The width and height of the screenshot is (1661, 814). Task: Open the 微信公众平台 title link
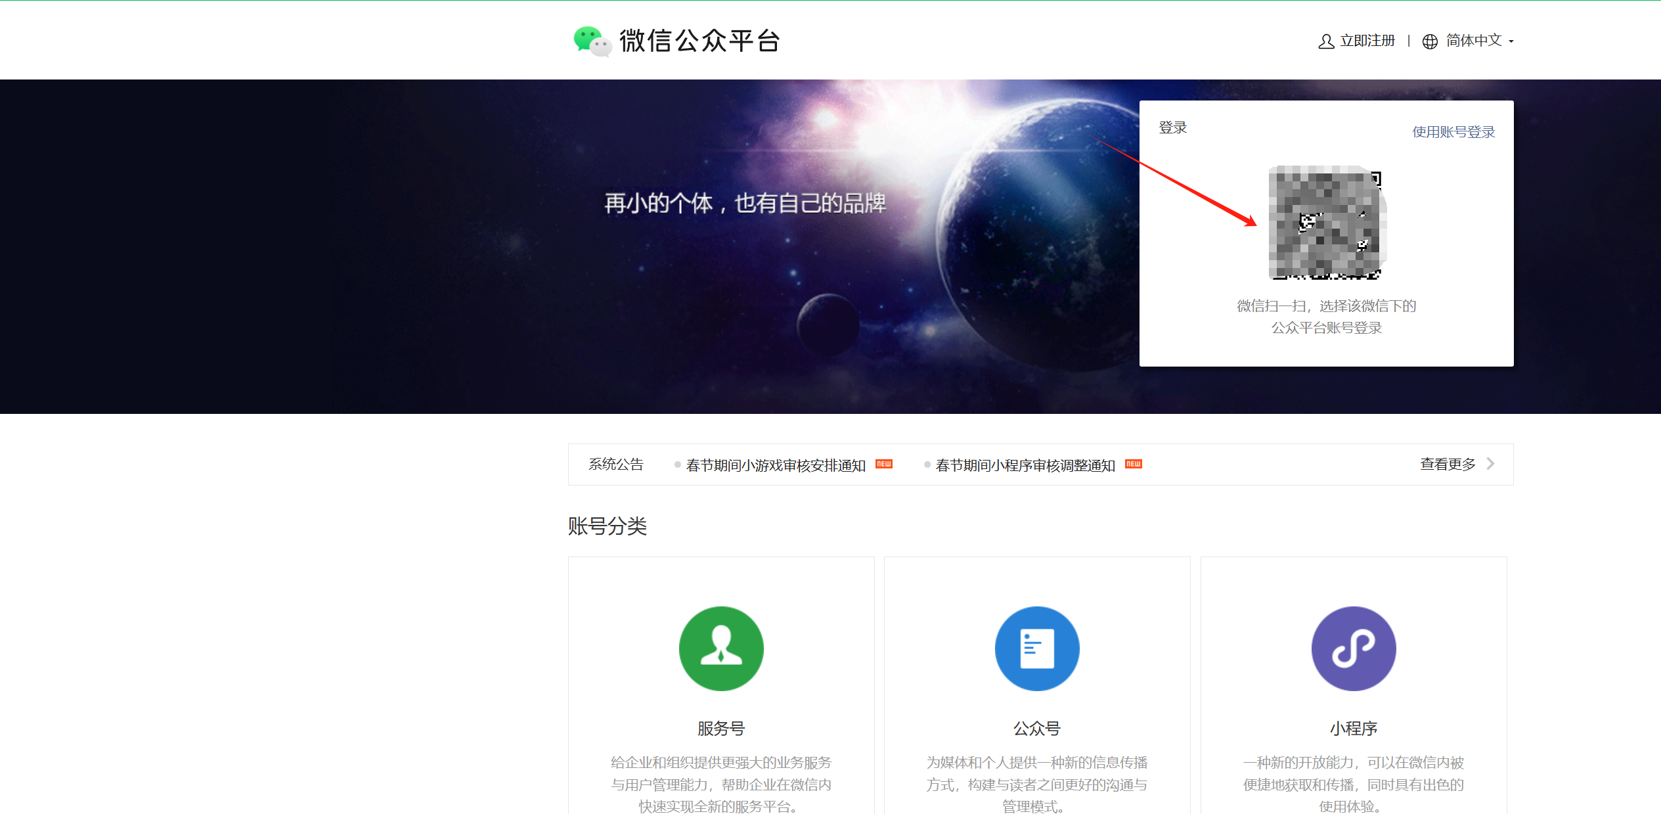point(700,41)
